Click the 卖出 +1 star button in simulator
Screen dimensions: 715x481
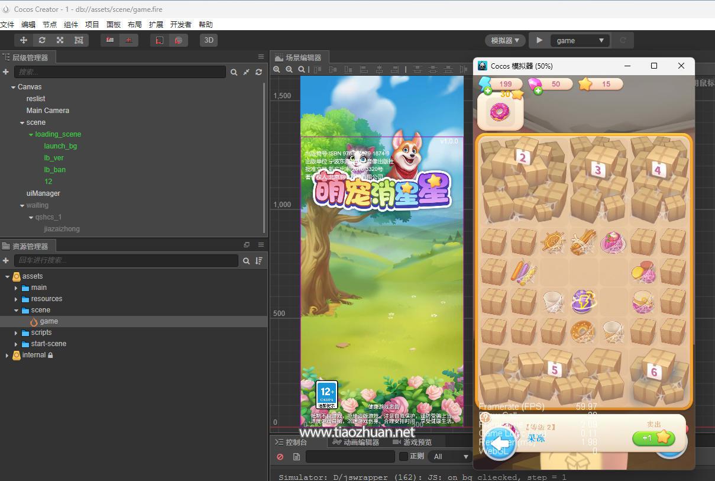coord(653,438)
